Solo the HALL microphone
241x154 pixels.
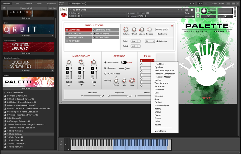tap(92, 72)
